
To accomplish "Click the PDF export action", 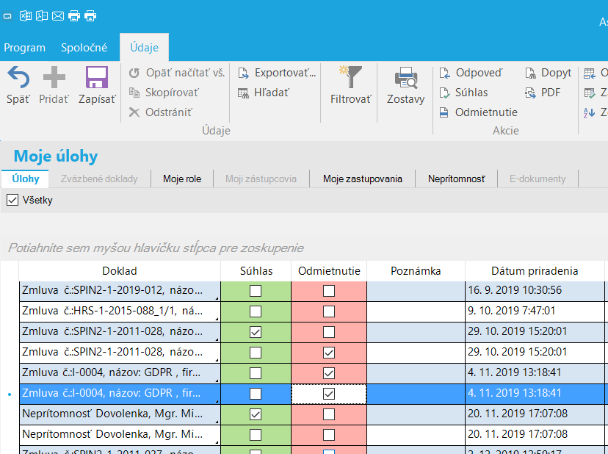I will pyautogui.click(x=543, y=93).
